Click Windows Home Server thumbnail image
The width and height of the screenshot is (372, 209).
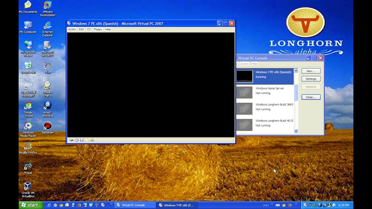click(244, 93)
